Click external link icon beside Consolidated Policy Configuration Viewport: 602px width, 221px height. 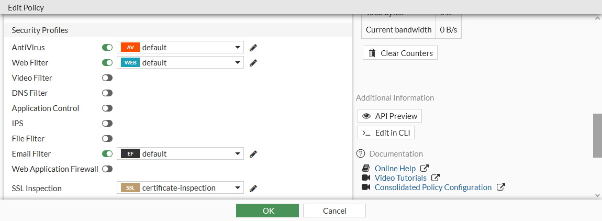pyautogui.click(x=500, y=187)
